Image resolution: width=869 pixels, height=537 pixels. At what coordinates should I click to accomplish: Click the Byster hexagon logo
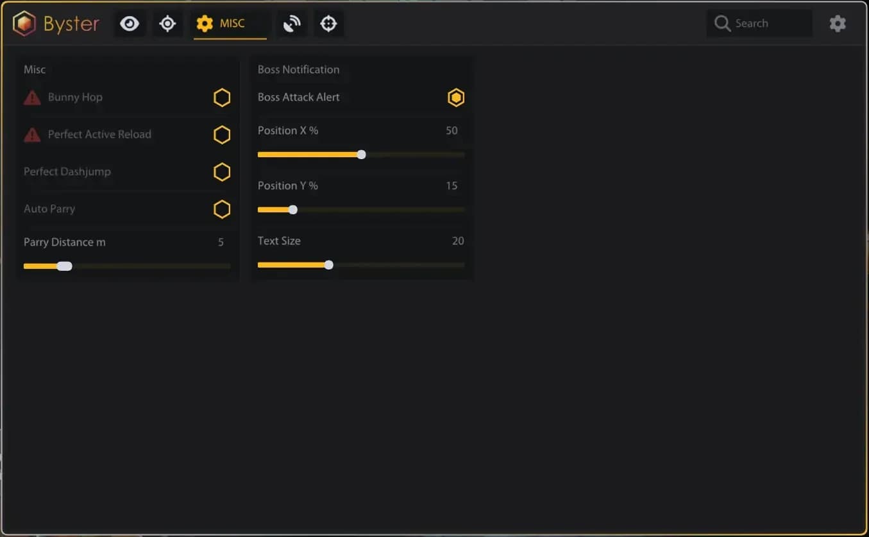click(x=24, y=24)
